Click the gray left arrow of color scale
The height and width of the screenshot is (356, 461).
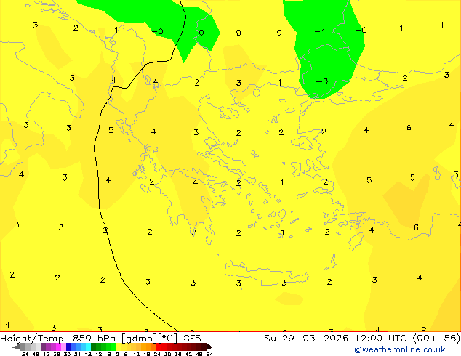click(17, 347)
